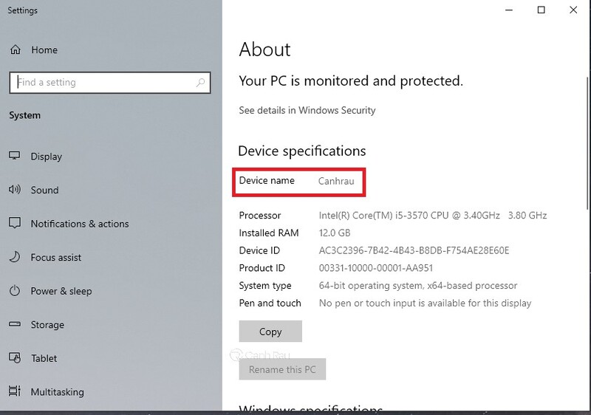Select the Display monitor icon
Image resolution: width=591 pixels, height=415 pixels.
[15, 156]
